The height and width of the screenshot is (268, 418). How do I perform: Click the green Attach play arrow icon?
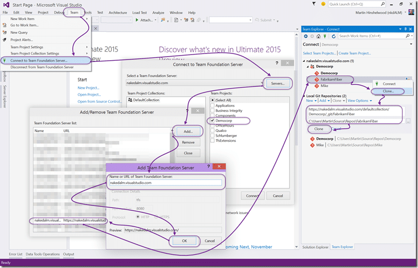(137, 20)
